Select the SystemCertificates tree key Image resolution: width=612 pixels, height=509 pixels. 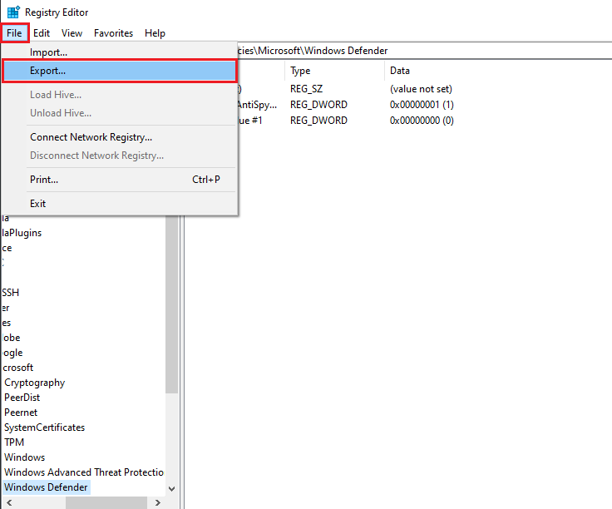45,427
